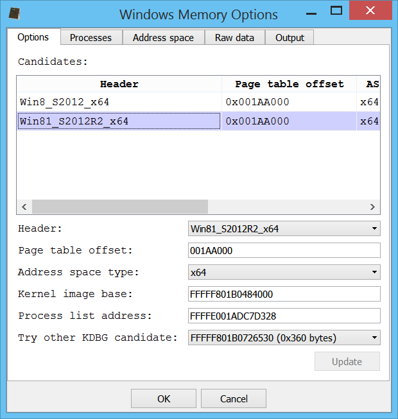Close the Windows Memory Options dialog
398x419 pixels.
(x=370, y=10)
